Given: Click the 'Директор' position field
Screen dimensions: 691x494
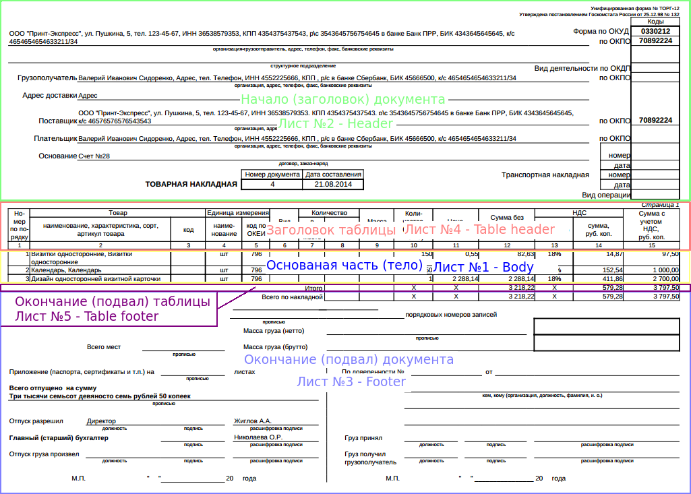Looking at the screenshot, I should pos(101,421).
